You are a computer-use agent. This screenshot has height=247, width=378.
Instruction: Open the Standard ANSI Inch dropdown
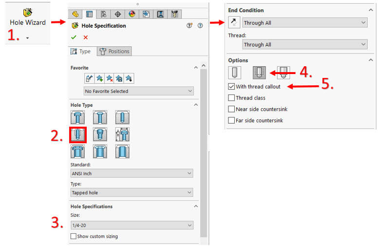click(132, 173)
